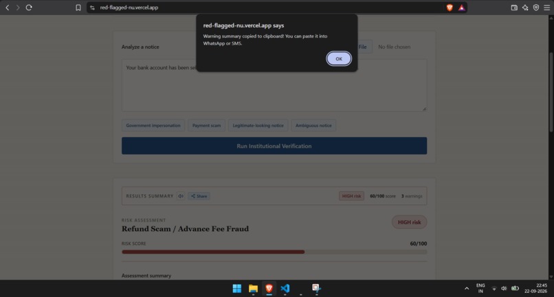Open Visual Studio Code from taskbar
The image size is (554, 297).
click(285, 289)
